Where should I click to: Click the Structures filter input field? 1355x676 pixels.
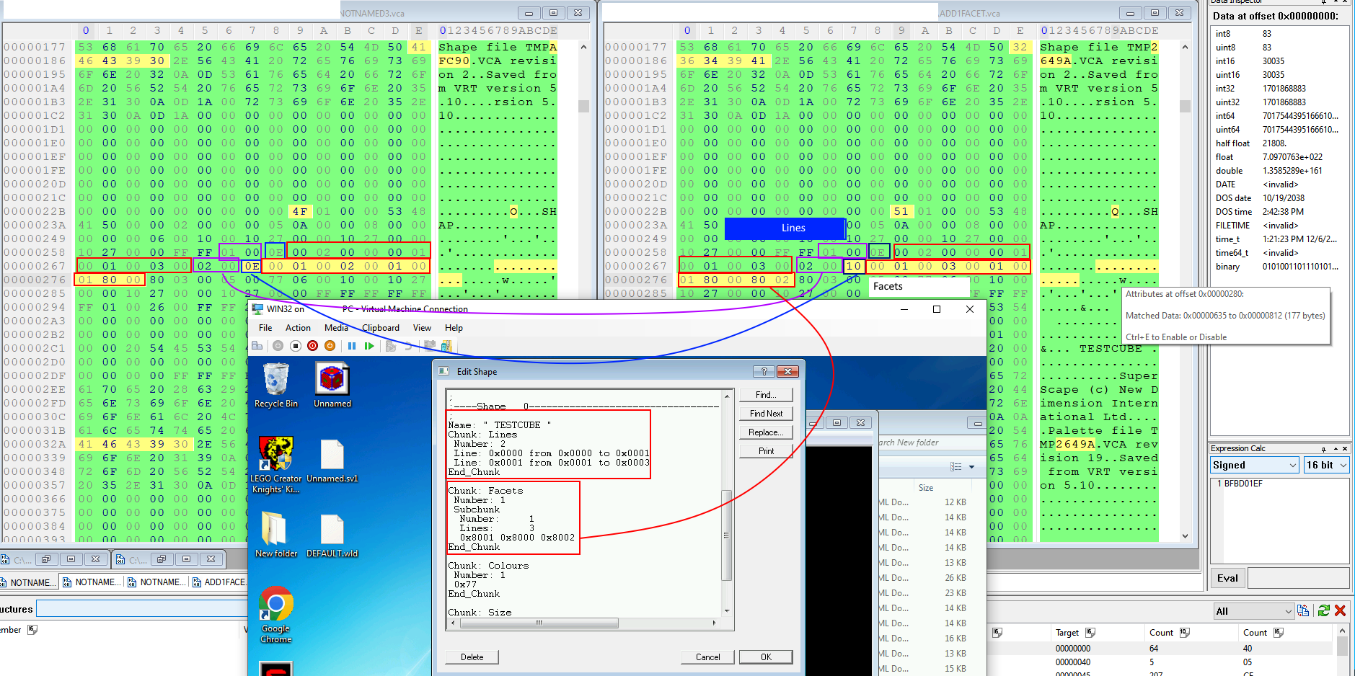click(x=141, y=610)
